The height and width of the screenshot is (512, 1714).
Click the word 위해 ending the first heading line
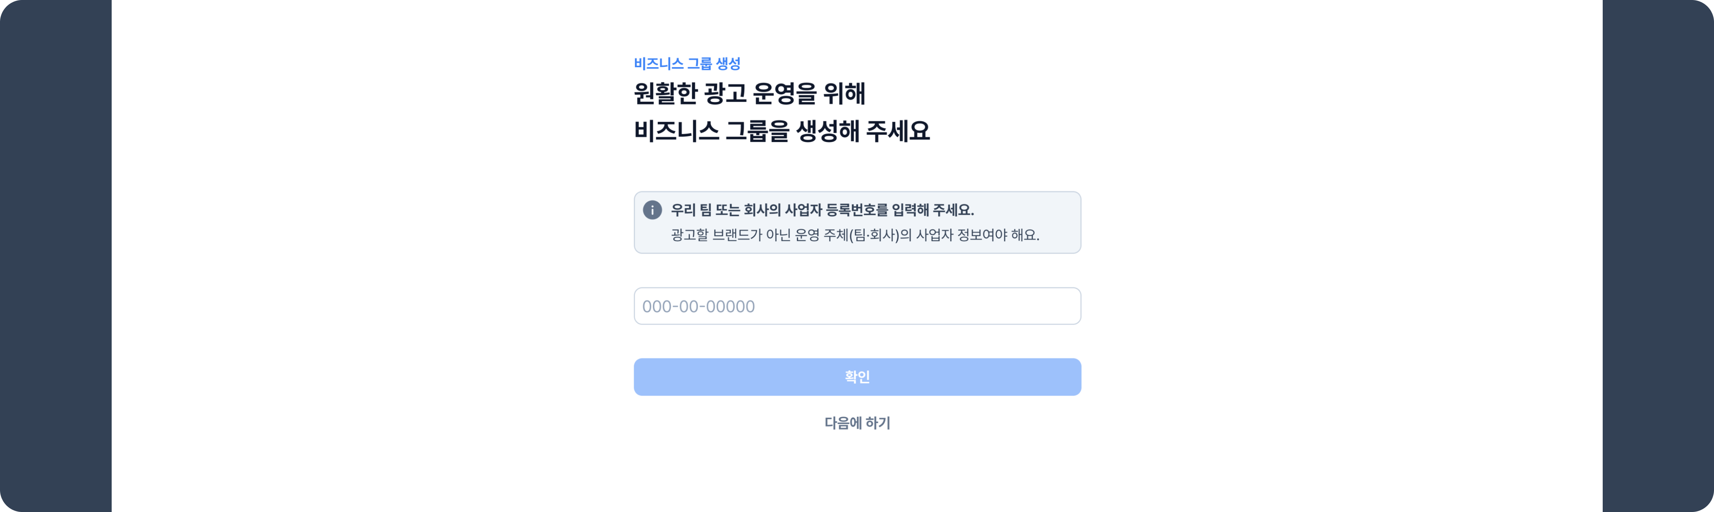click(844, 93)
